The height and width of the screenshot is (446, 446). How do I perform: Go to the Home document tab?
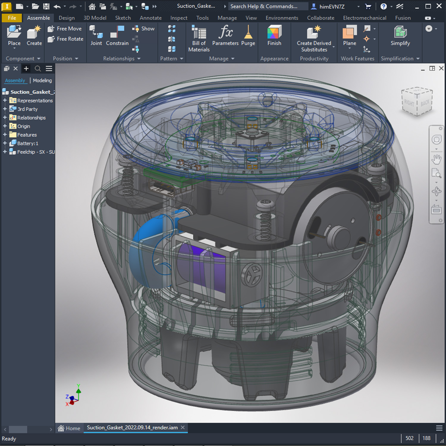69,428
